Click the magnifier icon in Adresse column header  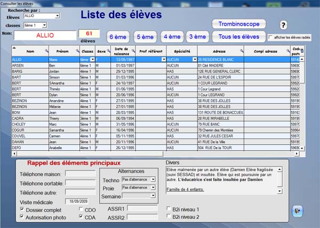pos(241,51)
